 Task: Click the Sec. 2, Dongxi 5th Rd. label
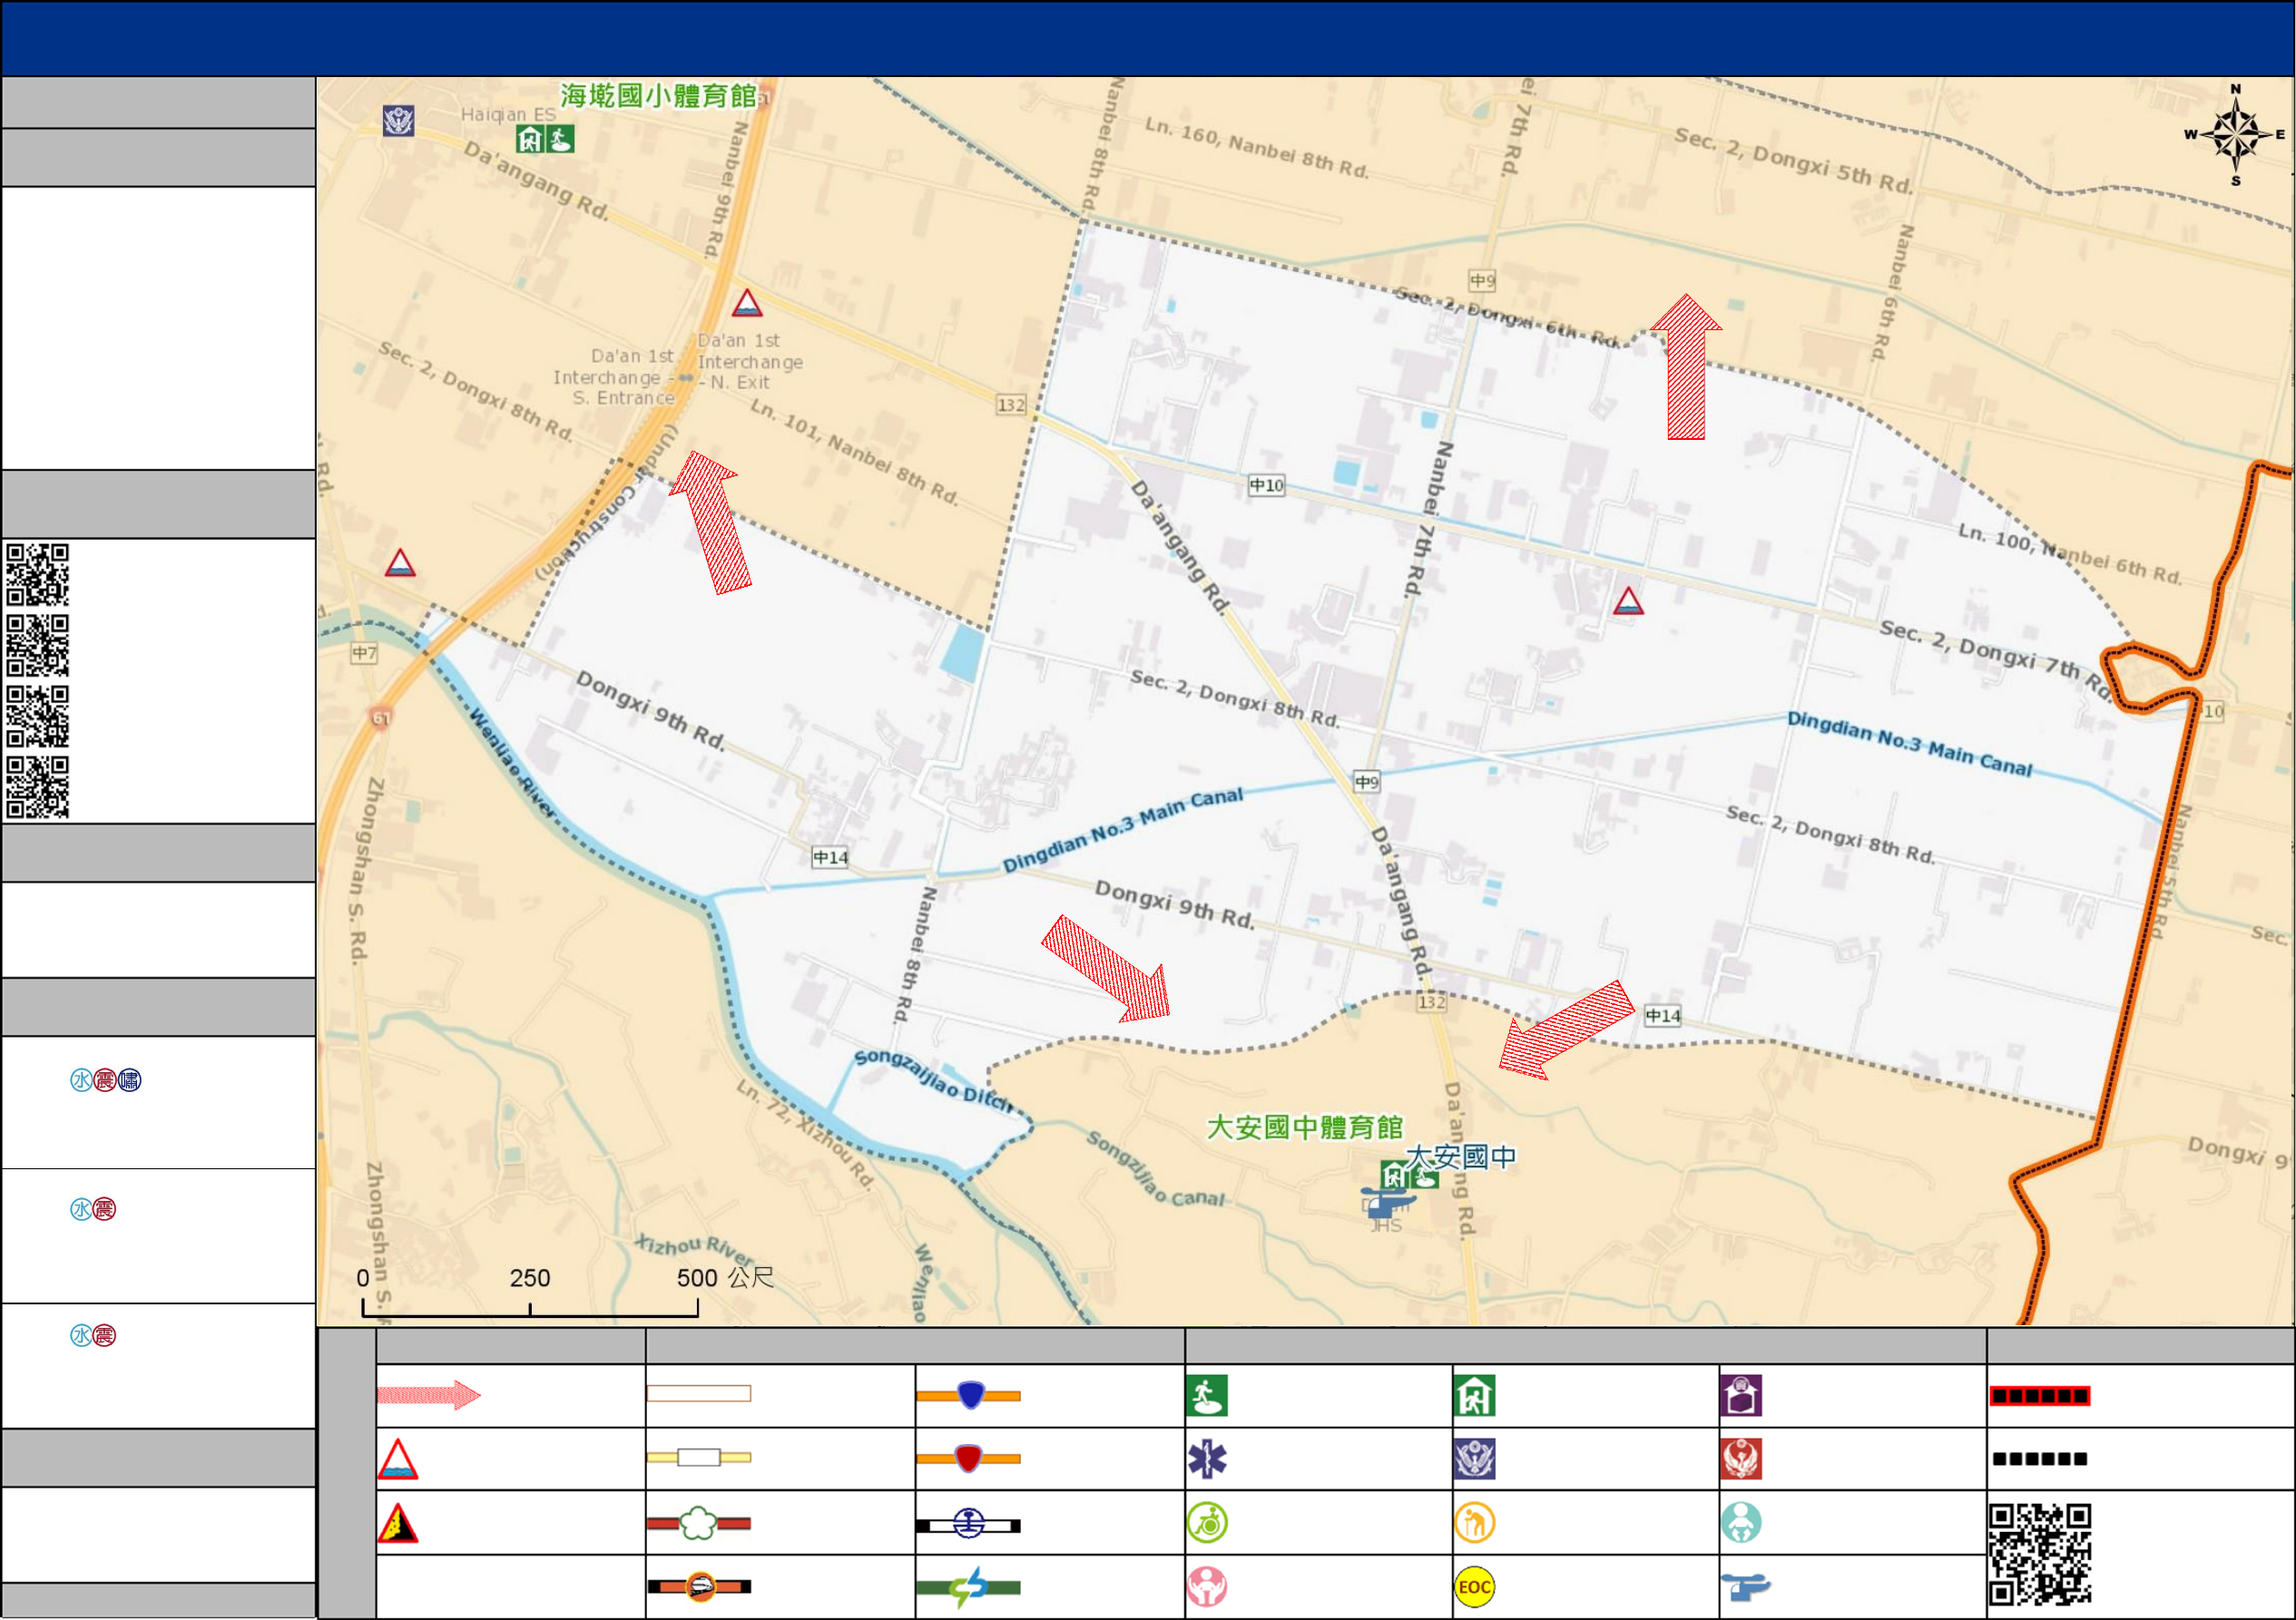tap(1794, 160)
